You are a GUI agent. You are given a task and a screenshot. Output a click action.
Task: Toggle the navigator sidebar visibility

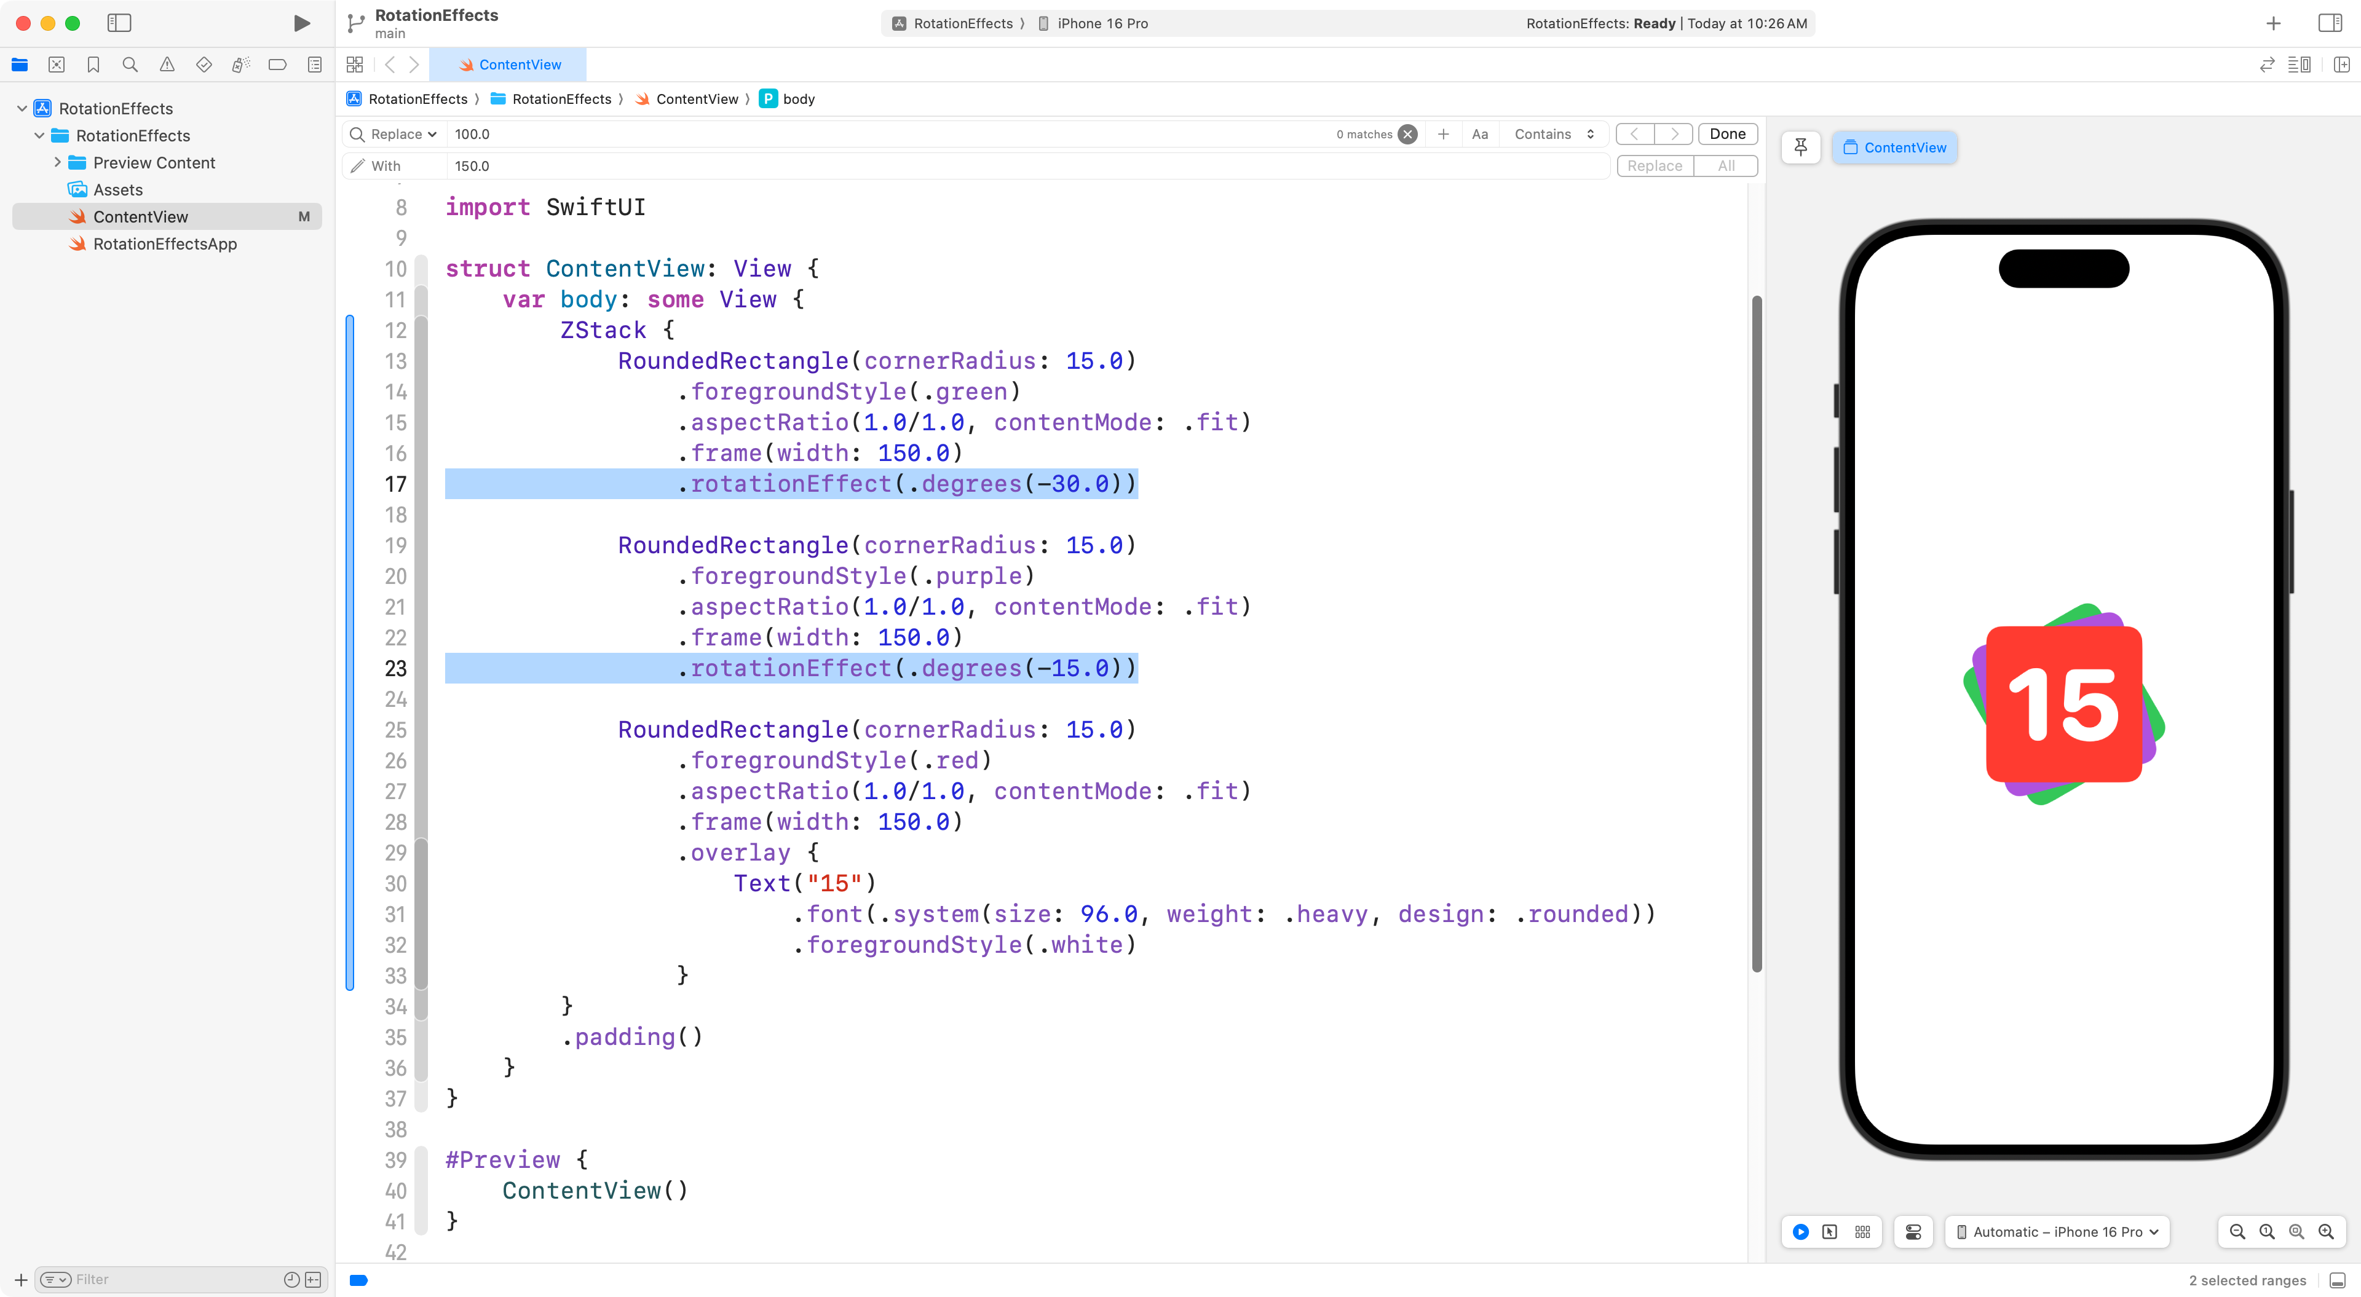click(119, 23)
